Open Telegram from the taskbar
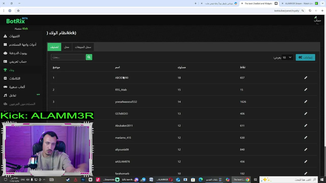 [144, 180]
